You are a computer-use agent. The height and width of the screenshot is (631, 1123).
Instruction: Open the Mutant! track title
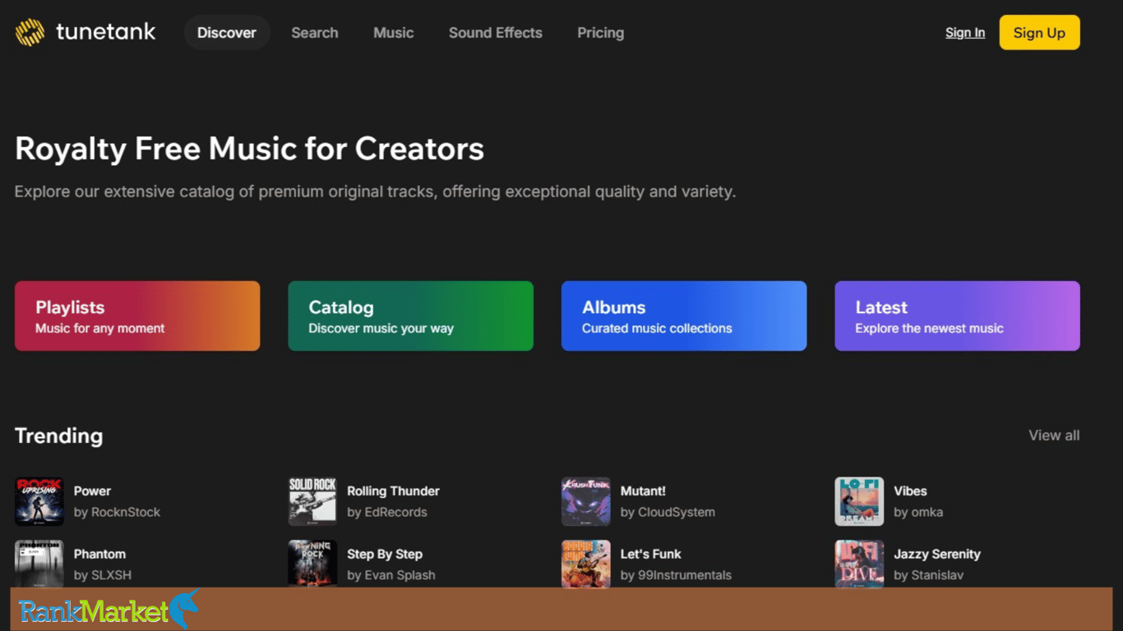[x=643, y=491]
